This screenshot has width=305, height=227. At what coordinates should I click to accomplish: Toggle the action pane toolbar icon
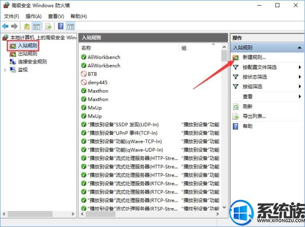(71, 26)
